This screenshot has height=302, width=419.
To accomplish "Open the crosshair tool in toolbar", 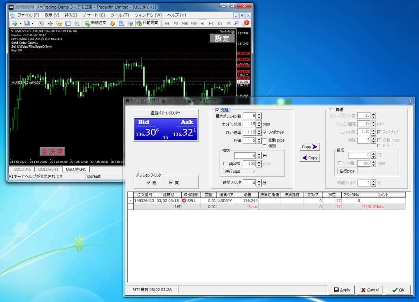I will tap(50, 24).
